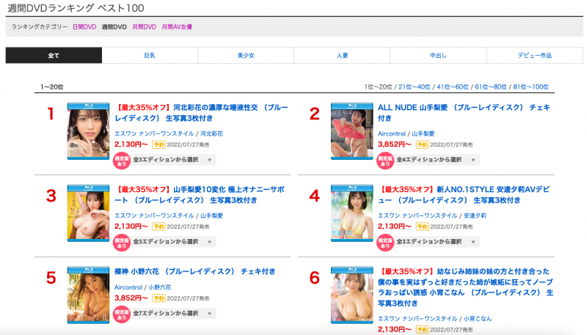Image resolution: width=587 pixels, height=335 pixels.
Task: Go to the 月間DVD ranking
Action: pos(144,27)
